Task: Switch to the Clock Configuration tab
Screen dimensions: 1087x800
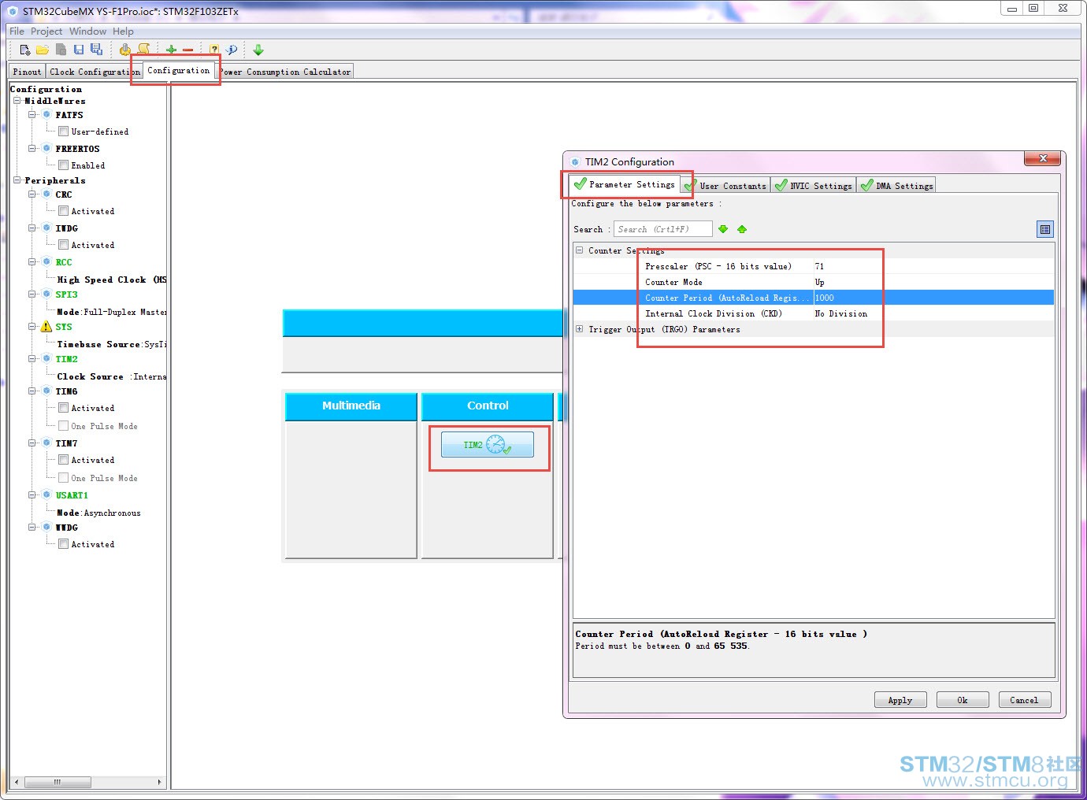Action: coord(94,72)
